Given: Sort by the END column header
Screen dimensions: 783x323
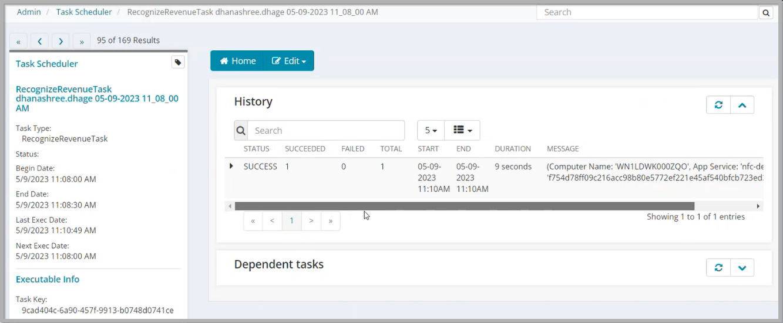Looking at the screenshot, I should pos(465,149).
